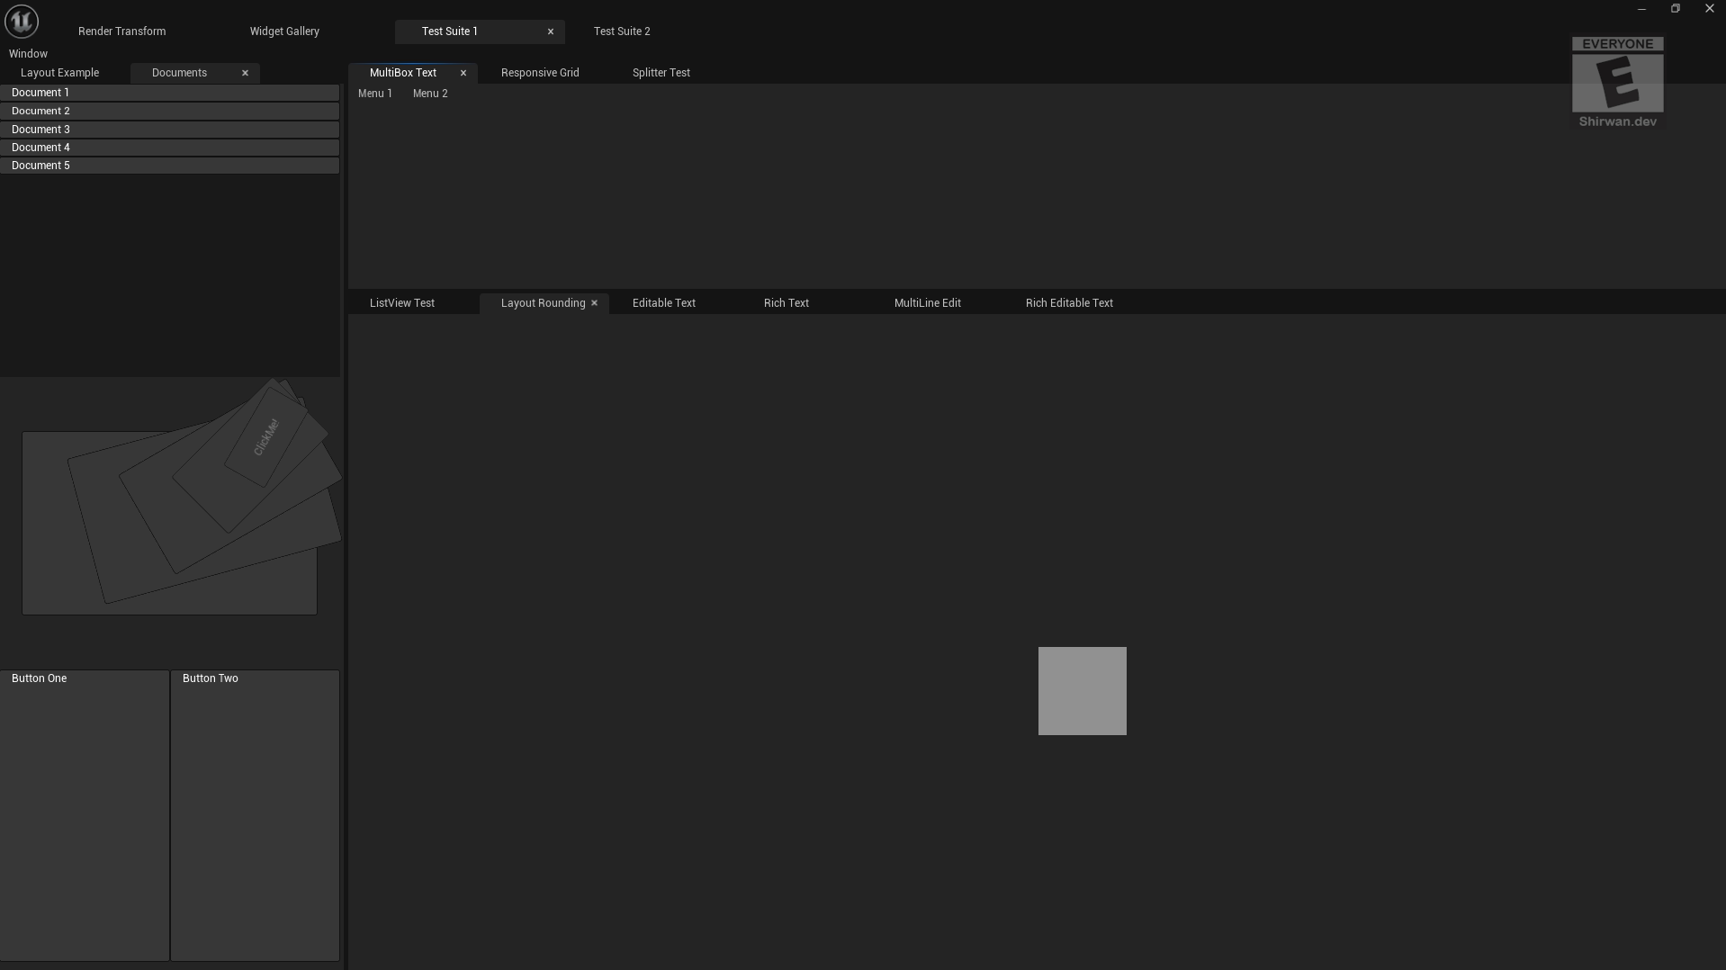
Task: Minimize the application window
Action: (x=1641, y=9)
